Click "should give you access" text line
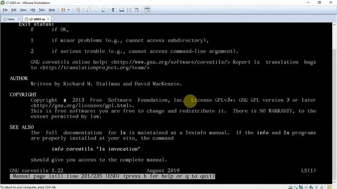The height and width of the screenshot is (189, 337). pyautogui.click(x=98, y=160)
